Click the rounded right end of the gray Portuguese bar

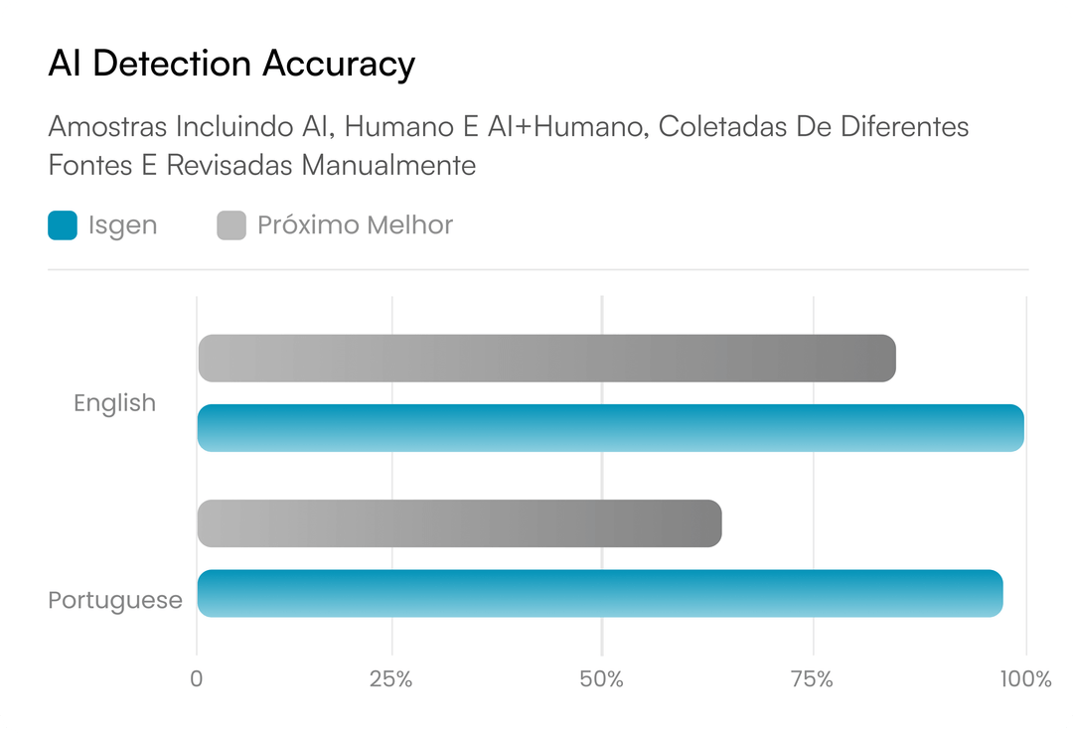click(x=711, y=523)
